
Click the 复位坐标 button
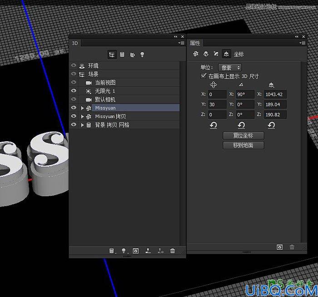pos(243,135)
